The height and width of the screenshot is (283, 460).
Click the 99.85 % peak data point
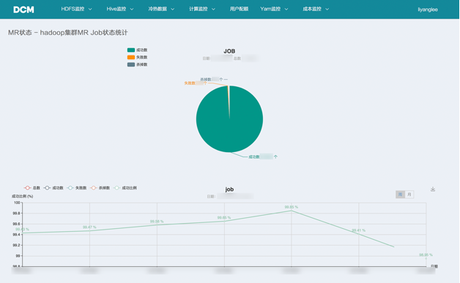click(x=292, y=211)
